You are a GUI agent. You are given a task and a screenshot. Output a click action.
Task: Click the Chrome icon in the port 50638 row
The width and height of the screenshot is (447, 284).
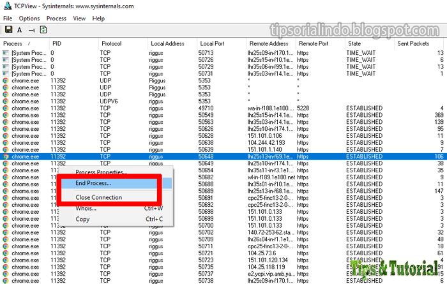click(5, 143)
